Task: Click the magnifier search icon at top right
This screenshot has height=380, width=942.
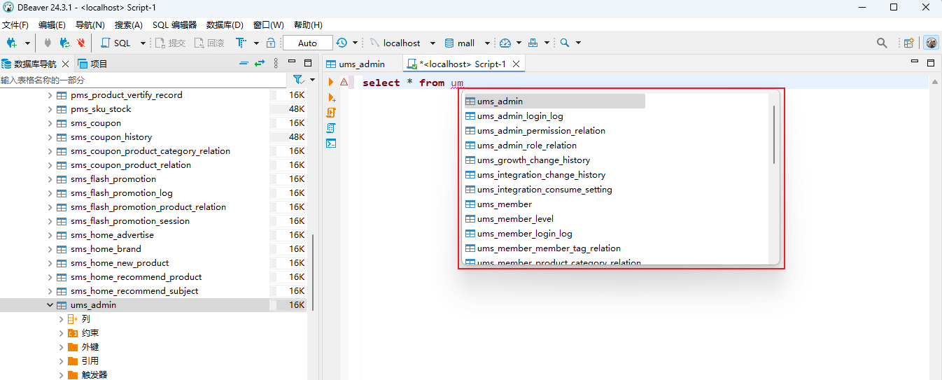Action: coord(882,43)
